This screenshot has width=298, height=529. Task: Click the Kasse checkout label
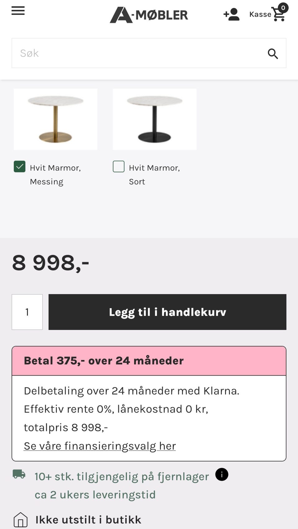[260, 15]
